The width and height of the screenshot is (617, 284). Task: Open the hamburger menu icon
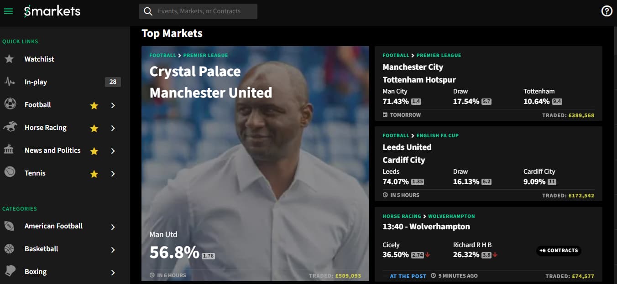tap(8, 11)
